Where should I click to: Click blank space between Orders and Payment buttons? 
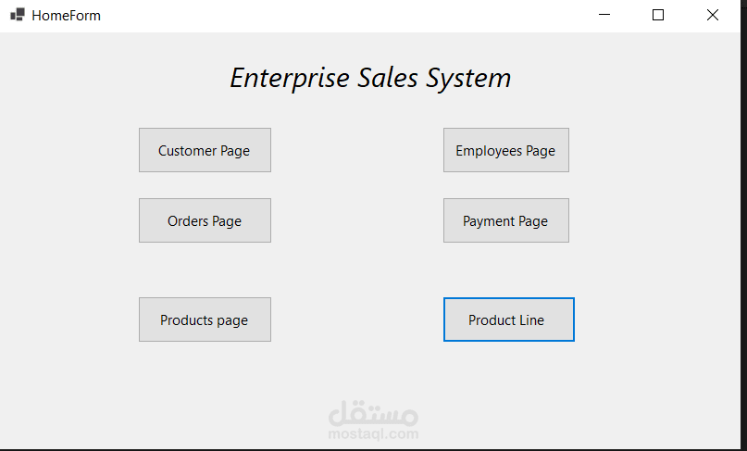356,220
